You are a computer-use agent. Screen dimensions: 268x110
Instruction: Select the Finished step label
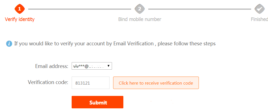point(259,19)
